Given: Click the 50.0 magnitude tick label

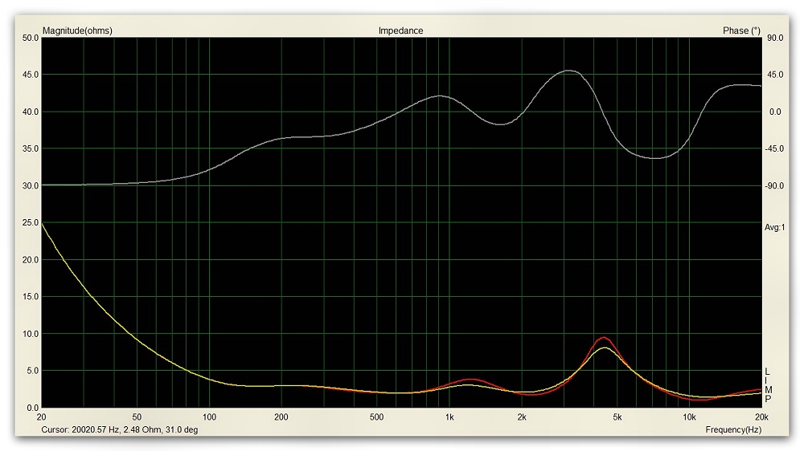Looking at the screenshot, I should (x=31, y=38).
